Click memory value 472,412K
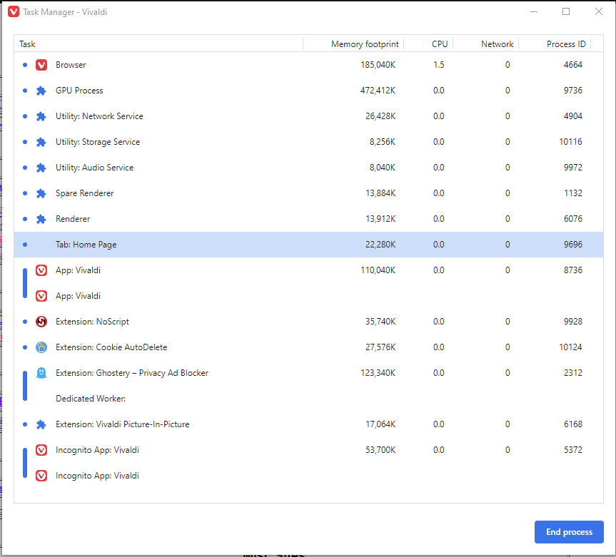616x557 pixels. (378, 91)
